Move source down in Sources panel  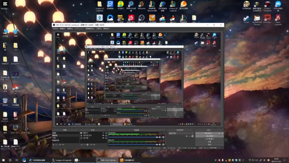coord(94,145)
